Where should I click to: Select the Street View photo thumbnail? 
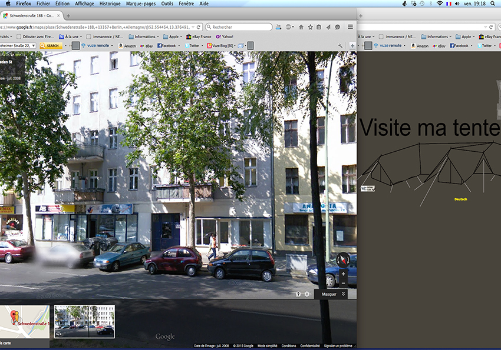[x=84, y=321]
